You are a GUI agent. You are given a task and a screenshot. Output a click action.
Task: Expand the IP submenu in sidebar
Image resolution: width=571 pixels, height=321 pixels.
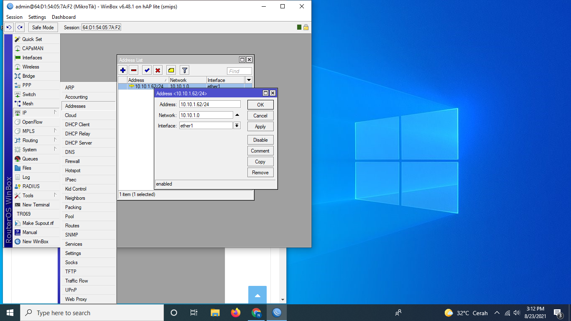pyautogui.click(x=36, y=112)
